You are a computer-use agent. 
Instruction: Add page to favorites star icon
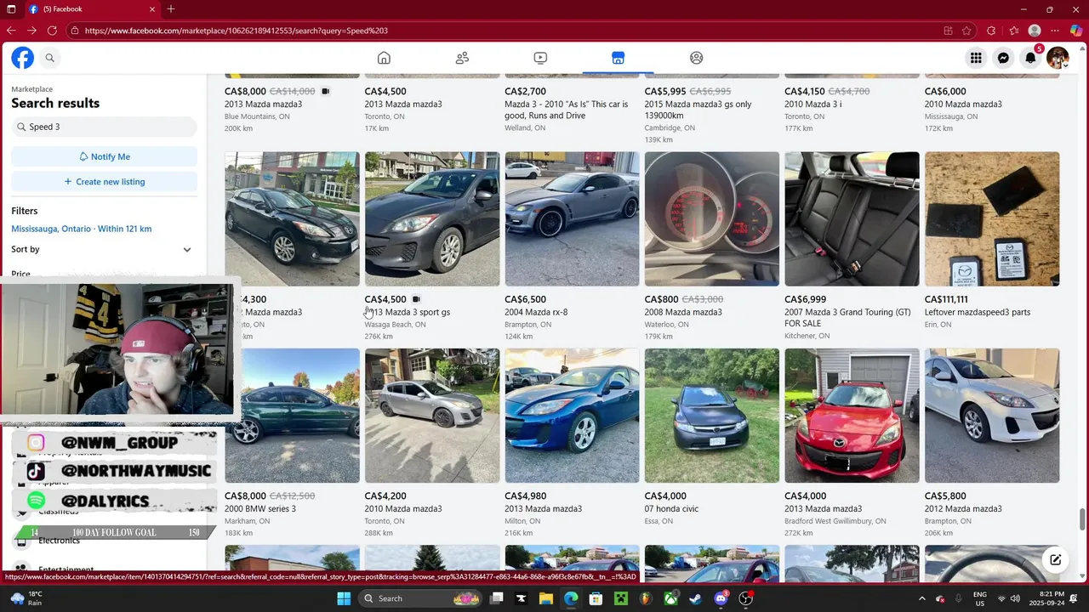point(966,31)
